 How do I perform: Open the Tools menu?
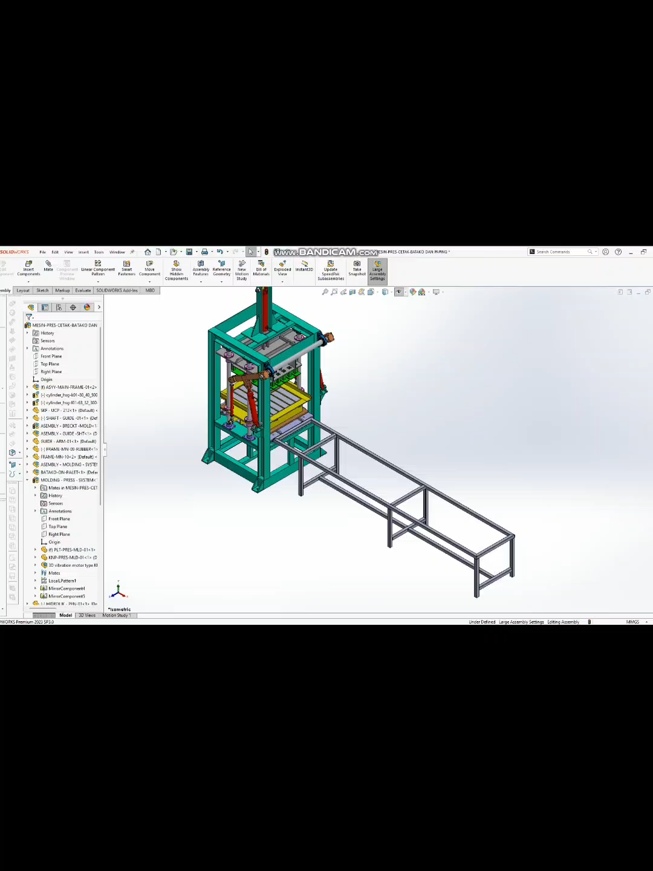[x=99, y=252]
